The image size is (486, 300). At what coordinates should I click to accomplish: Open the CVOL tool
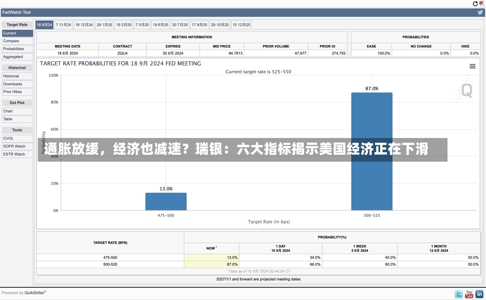click(x=18, y=139)
